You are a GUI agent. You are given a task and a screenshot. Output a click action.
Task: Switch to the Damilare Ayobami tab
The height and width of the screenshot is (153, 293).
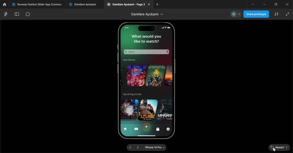coord(85,4)
